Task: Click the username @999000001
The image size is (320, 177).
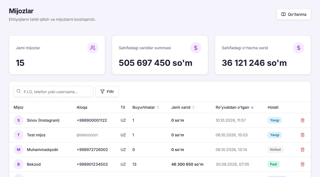Action: pos(87,135)
